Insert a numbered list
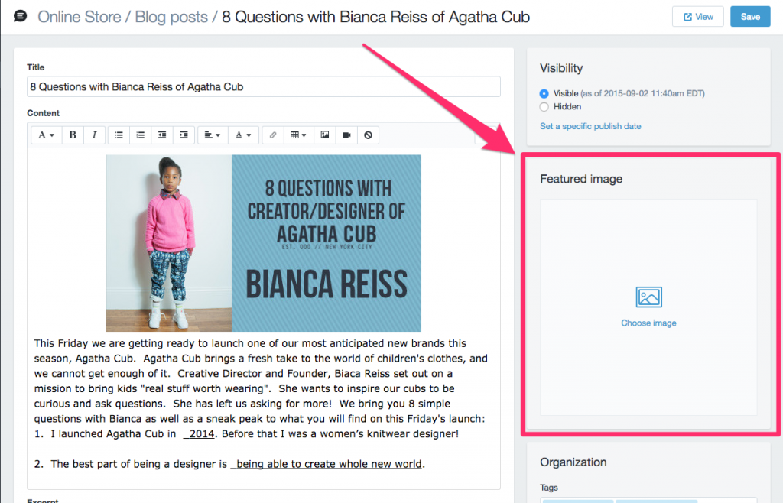 coord(141,135)
